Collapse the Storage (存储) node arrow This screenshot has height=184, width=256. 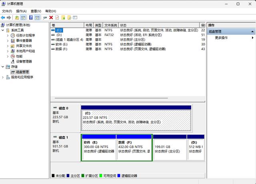click(x=3, y=67)
